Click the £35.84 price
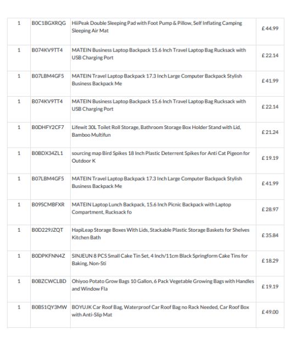The height and width of the screenshot is (357, 292). tap(270, 236)
